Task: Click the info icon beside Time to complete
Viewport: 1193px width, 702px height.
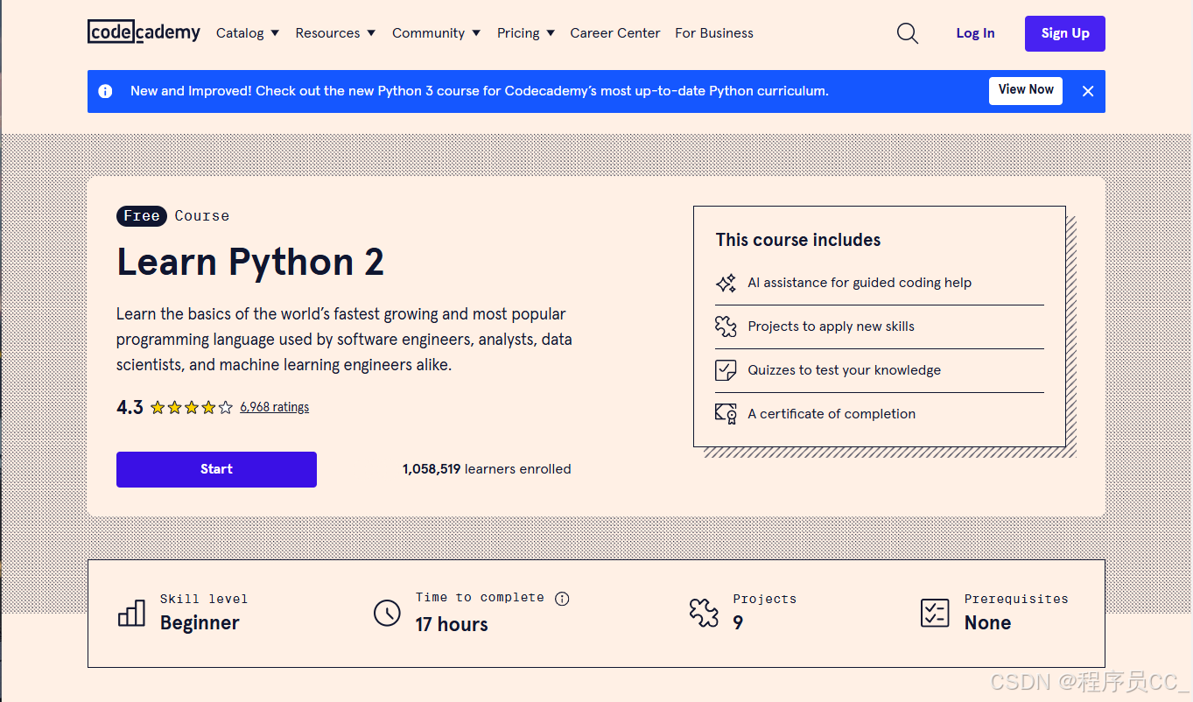Action: 562,599
